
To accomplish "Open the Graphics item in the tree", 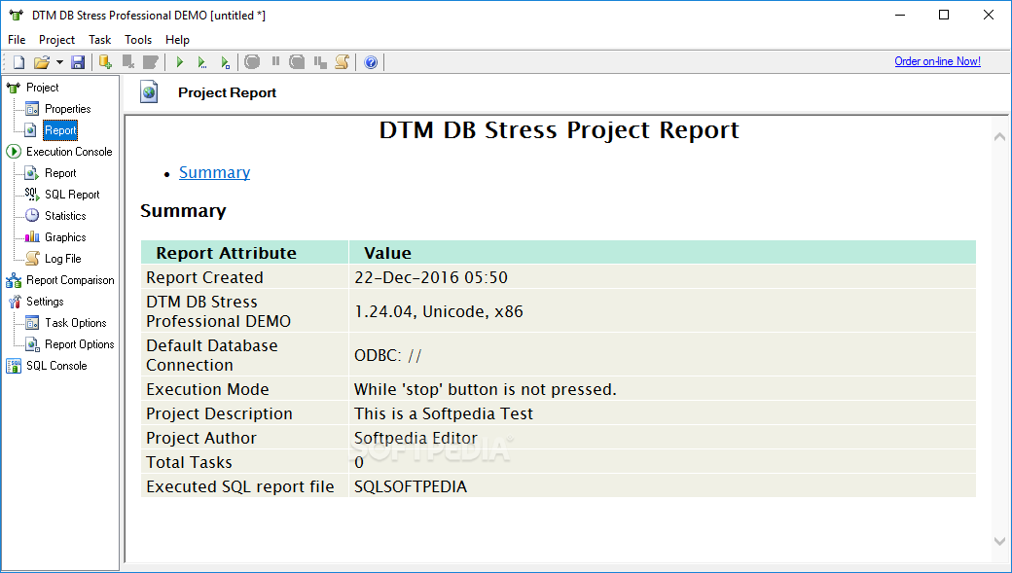I will [65, 236].
